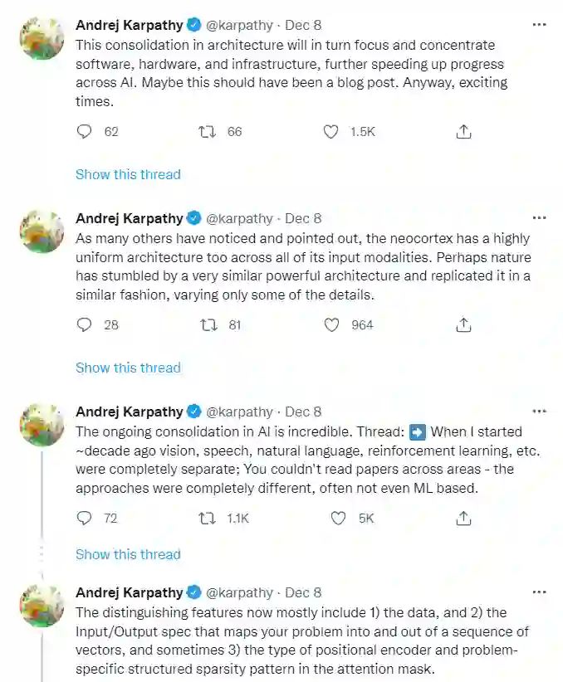Retweet the neocortex tweet with 81 retweets
Screen dimensions: 563x682
coord(208,324)
